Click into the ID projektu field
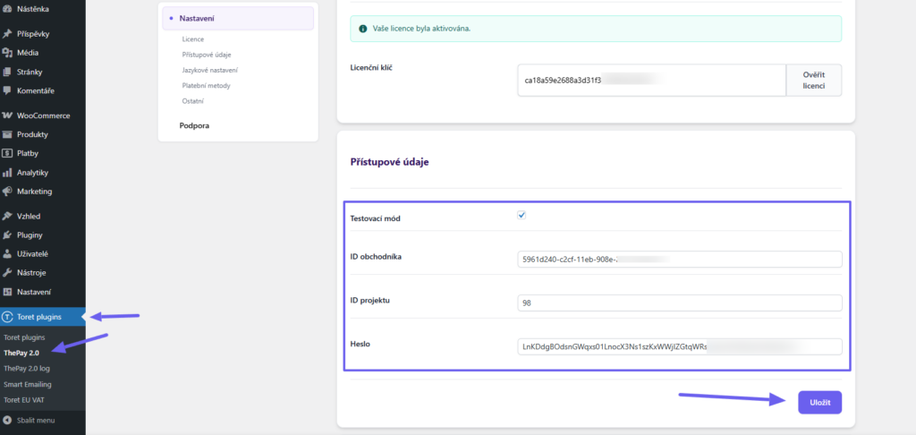The height and width of the screenshot is (435, 916). (680, 303)
